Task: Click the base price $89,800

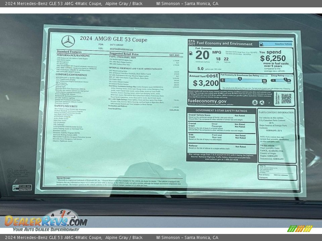Action: (174, 55)
